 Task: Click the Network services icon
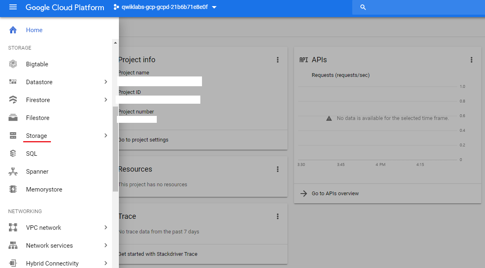pyautogui.click(x=13, y=246)
